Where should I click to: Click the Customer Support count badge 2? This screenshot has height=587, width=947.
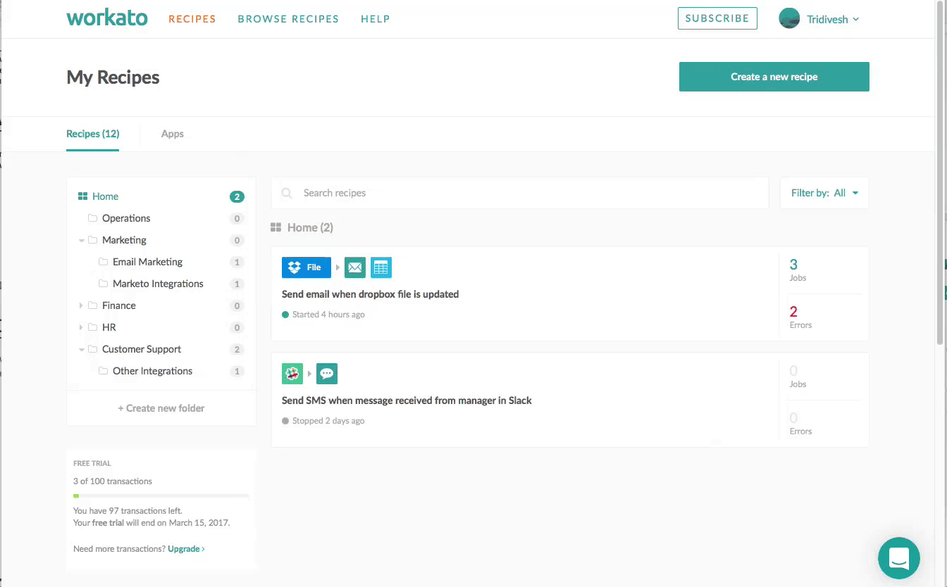coord(237,350)
